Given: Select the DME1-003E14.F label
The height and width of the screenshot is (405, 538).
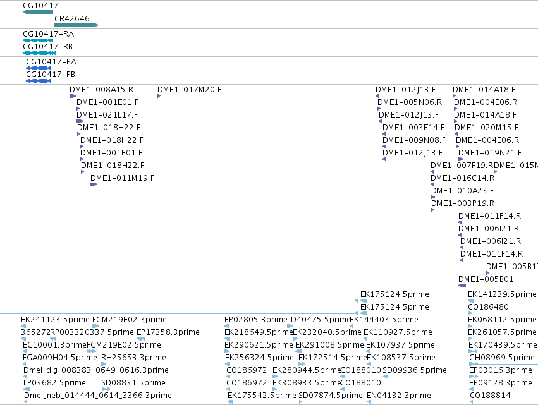Looking at the screenshot, I should pos(413,128).
